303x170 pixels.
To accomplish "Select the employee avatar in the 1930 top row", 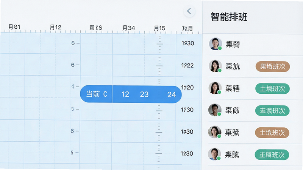I will (215, 44).
